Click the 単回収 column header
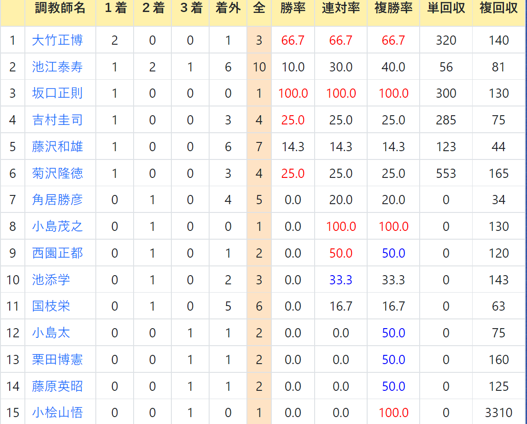Viewport: 527px width, 424px height. pos(446,8)
